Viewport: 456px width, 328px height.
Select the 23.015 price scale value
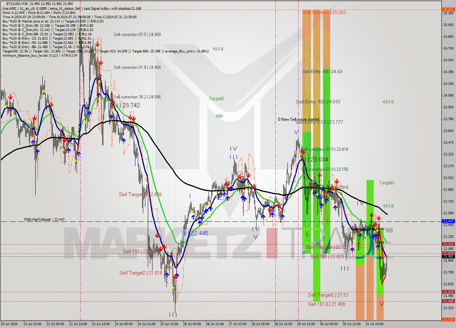pos(448,178)
